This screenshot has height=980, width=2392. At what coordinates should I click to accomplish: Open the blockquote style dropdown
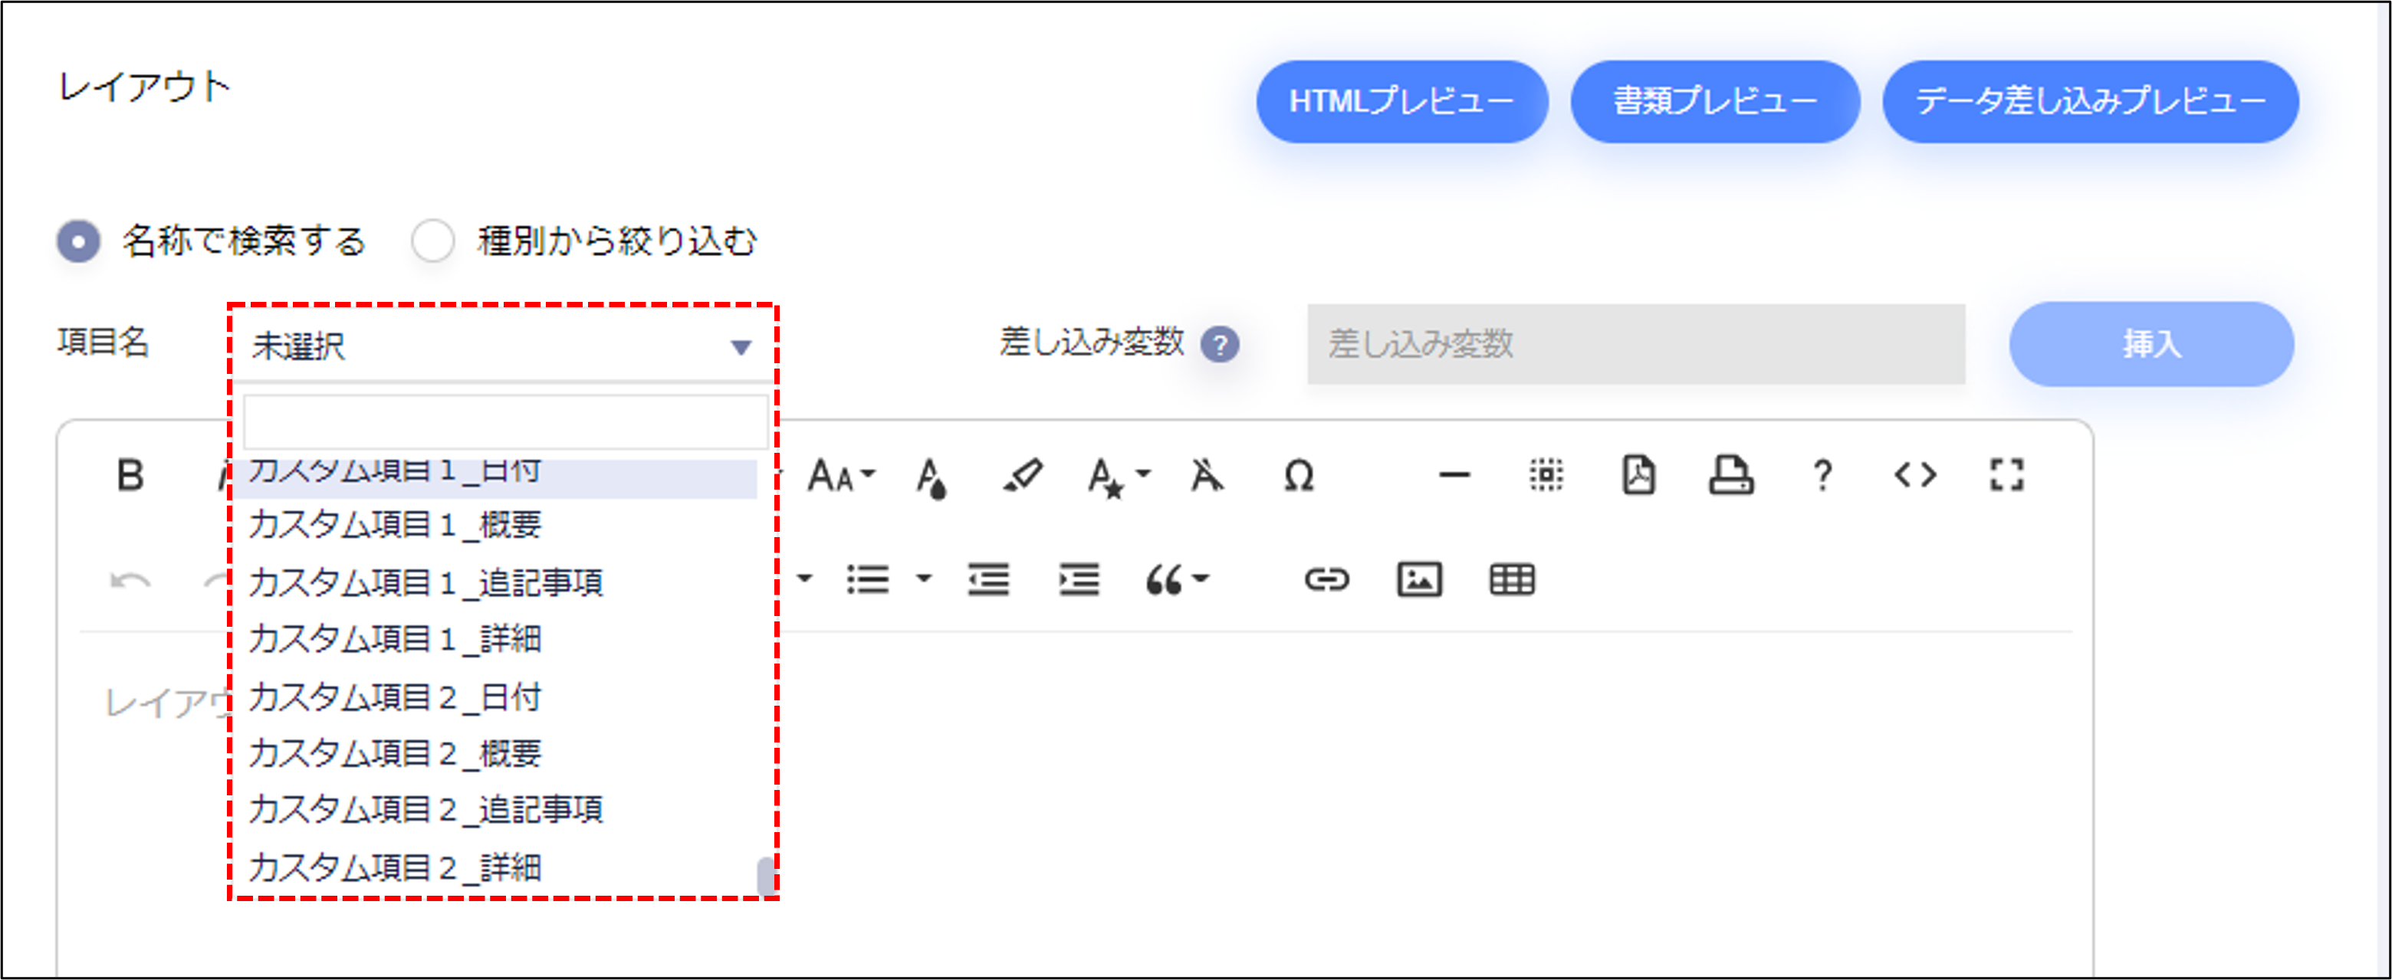click(1179, 580)
